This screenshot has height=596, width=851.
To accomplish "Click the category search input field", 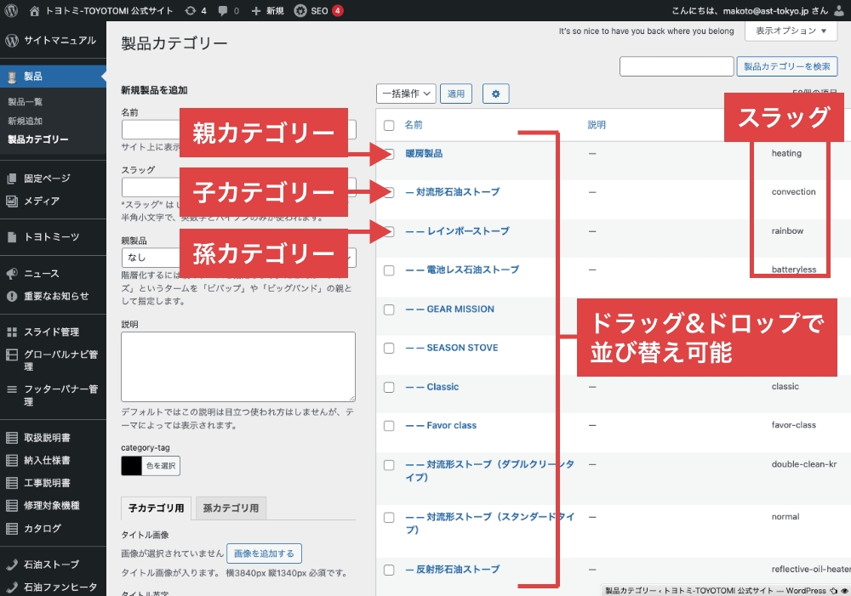I will point(677,66).
